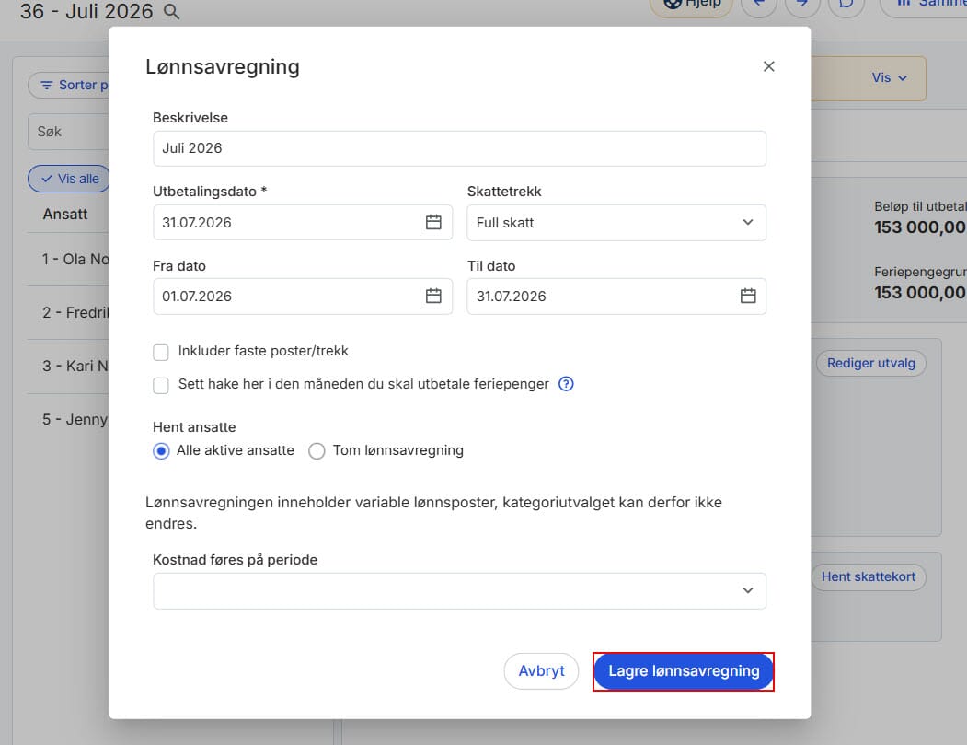
Task: Select employee row 1 - Ola
Action: click(x=68, y=260)
